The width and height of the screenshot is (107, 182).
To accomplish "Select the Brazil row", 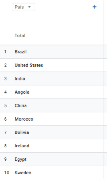I will 52,52.
